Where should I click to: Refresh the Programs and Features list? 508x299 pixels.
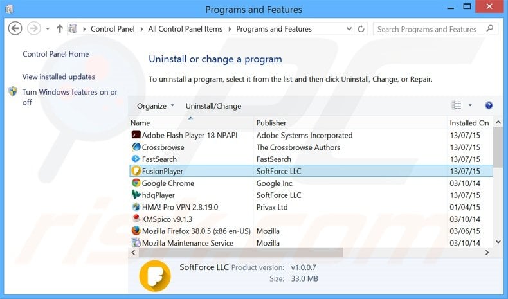click(361, 29)
